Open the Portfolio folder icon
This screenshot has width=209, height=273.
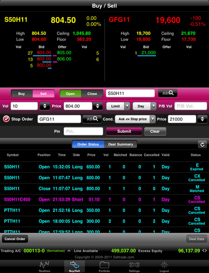(x=104, y=265)
